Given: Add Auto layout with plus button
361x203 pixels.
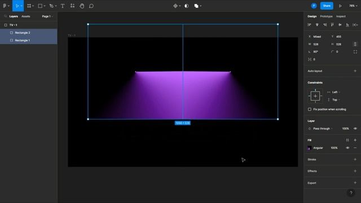Looking at the screenshot, I should pos(355,71).
